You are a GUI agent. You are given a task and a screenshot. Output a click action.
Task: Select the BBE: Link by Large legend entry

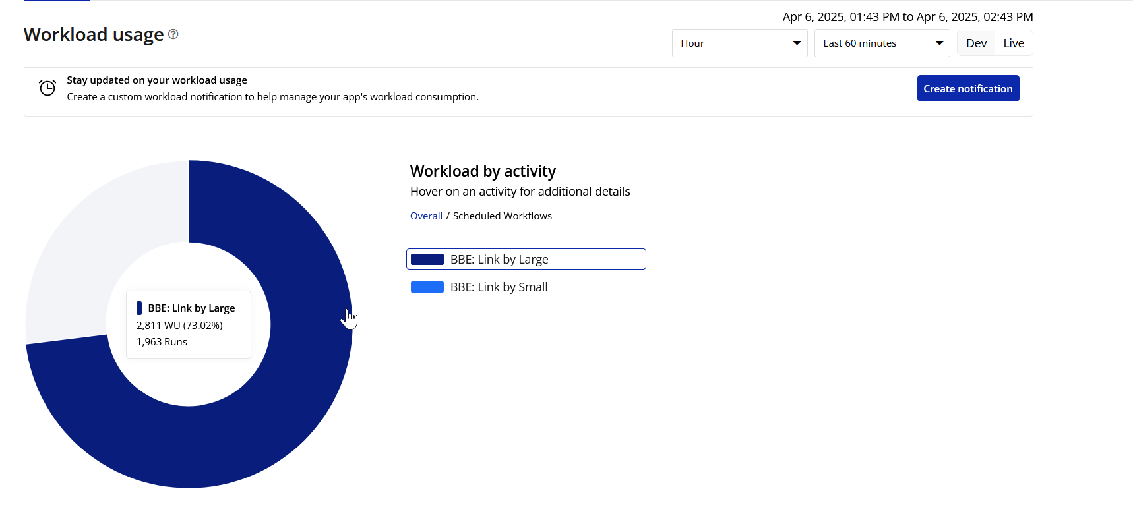tap(526, 259)
